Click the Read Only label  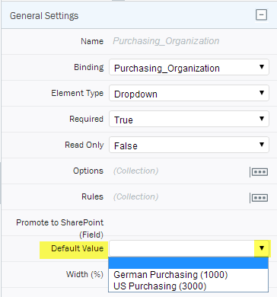pos(84,145)
